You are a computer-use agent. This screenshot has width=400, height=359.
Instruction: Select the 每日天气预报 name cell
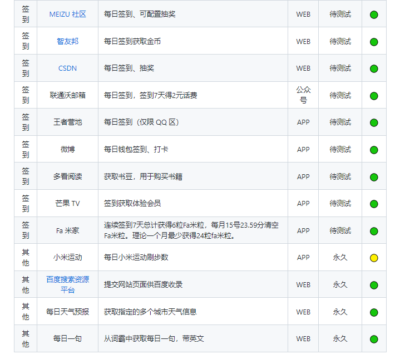(x=68, y=312)
